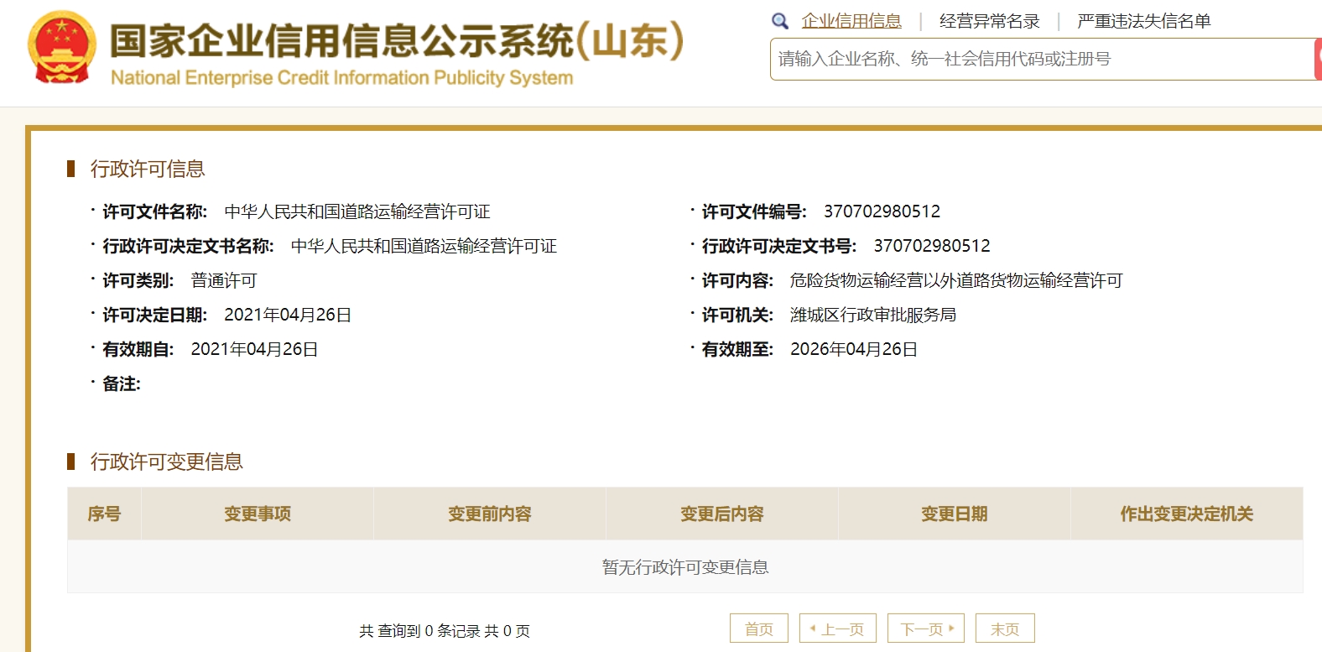This screenshot has height=652, width=1322.
Task: Click the 变更前内容 column header
Action: (x=490, y=514)
